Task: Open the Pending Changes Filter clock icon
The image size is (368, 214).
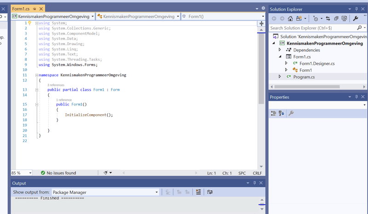Action: point(316,18)
